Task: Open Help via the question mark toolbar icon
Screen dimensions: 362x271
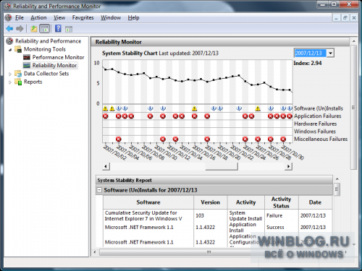Action: pyautogui.click(x=58, y=29)
